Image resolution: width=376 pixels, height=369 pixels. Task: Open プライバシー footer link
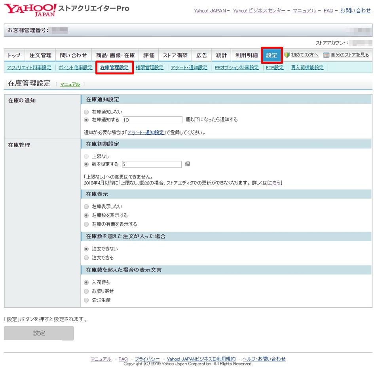point(147,359)
